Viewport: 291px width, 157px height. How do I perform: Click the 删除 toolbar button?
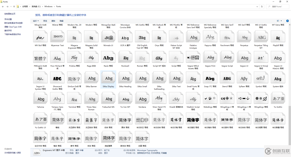[x=53, y=21]
